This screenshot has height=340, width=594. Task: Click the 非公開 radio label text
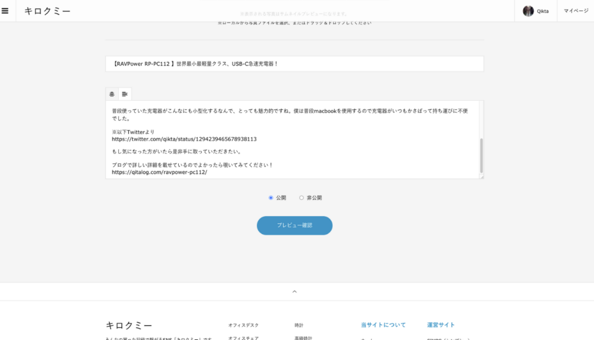tap(314, 198)
